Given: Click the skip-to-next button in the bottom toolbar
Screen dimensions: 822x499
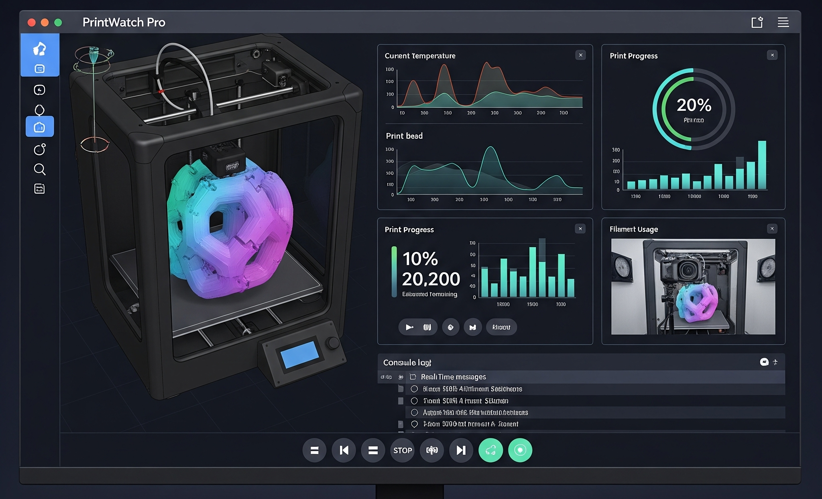Looking at the screenshot, I should coord(461,450).
